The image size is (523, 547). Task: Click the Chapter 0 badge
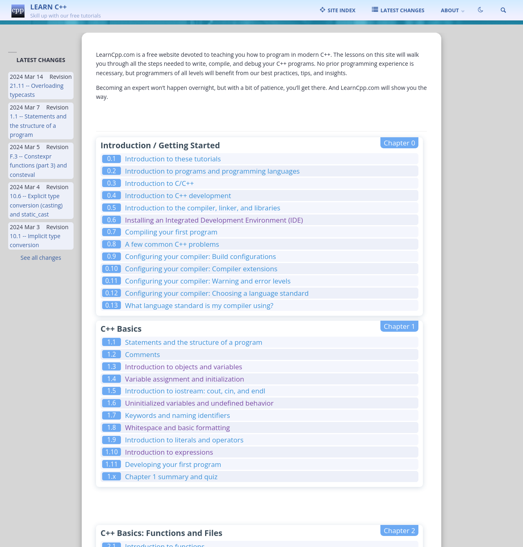pos(399,143)
